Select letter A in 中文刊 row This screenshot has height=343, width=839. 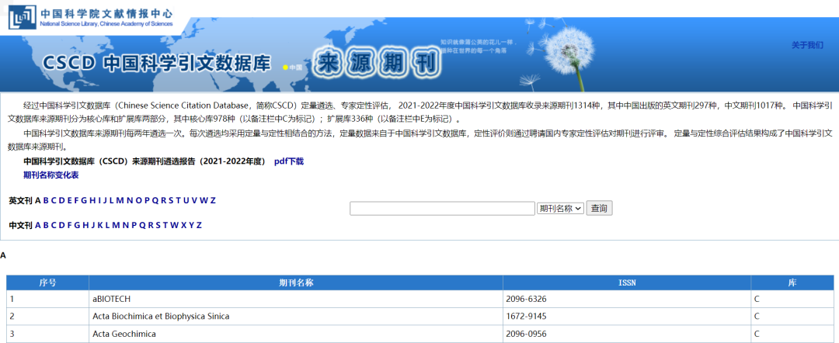pyautogui.click(x=38, y=225)
